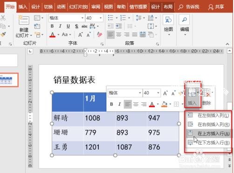
Task: Expand the Character Spacing (AV) dropdown
Action: 98,26
